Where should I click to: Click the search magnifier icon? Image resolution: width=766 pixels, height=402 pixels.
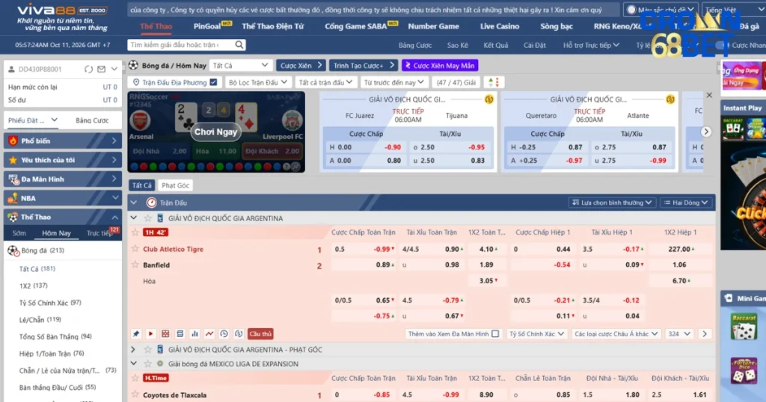(239, 45)
